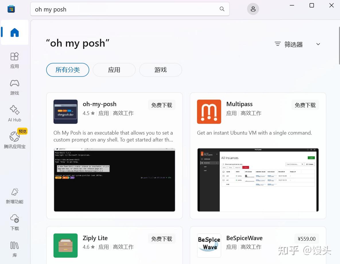Image resolution: width=340 pixels, height=264 pixels.
Task: Click Multipass free download button
Action: [305, 105]
